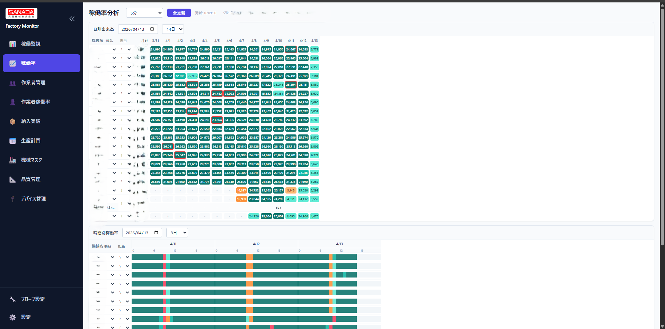Image resolution: width=665 pixels, height=329 pixels.
Task: Open プローブ設定 via the wrench icon
Action: (x=12, y=299)
